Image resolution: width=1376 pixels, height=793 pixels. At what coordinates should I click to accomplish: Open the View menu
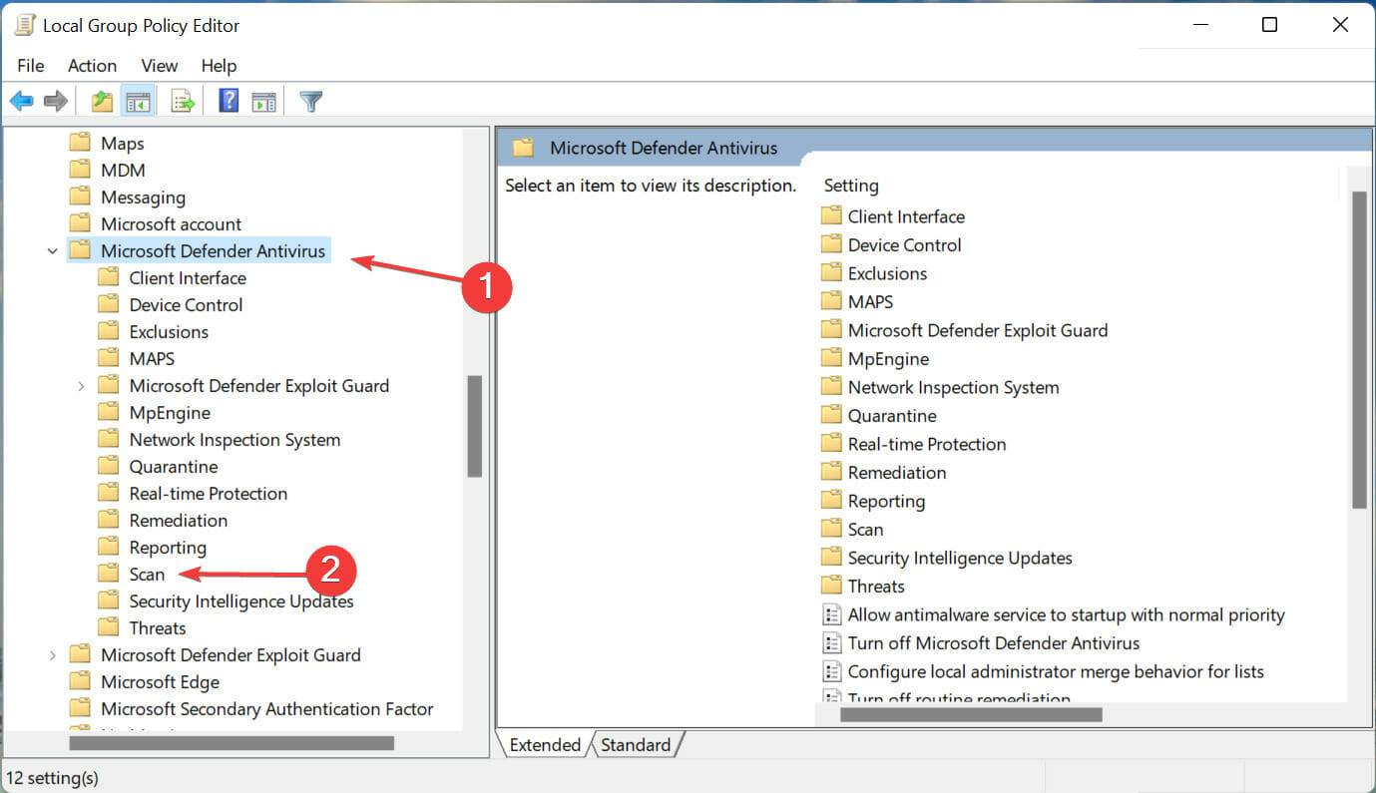pos(159,66)
